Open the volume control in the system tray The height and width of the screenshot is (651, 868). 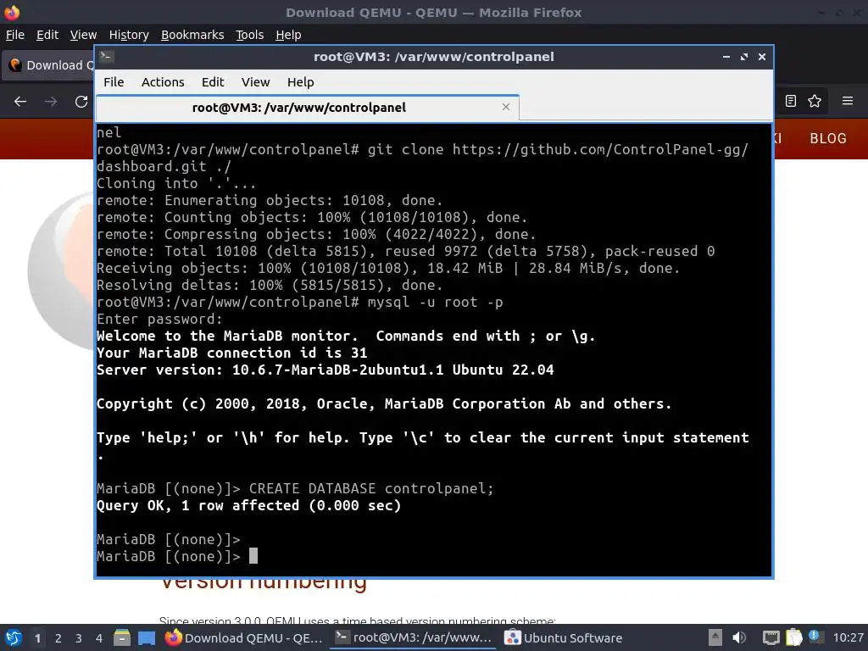(739, 637)
